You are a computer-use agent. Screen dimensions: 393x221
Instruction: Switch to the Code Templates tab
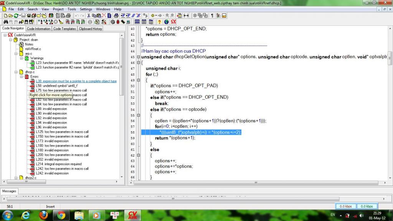click(64, 28)
